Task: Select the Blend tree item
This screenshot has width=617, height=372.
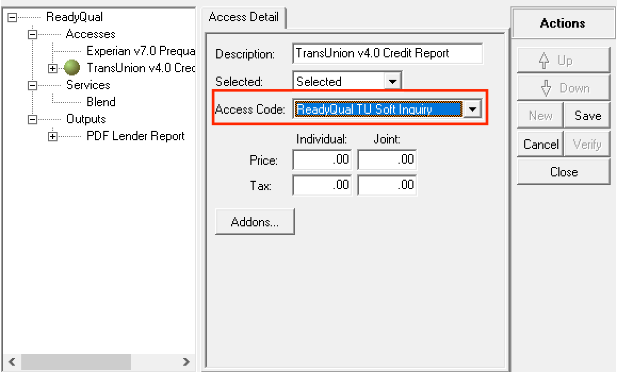Action: click(101, 102)
